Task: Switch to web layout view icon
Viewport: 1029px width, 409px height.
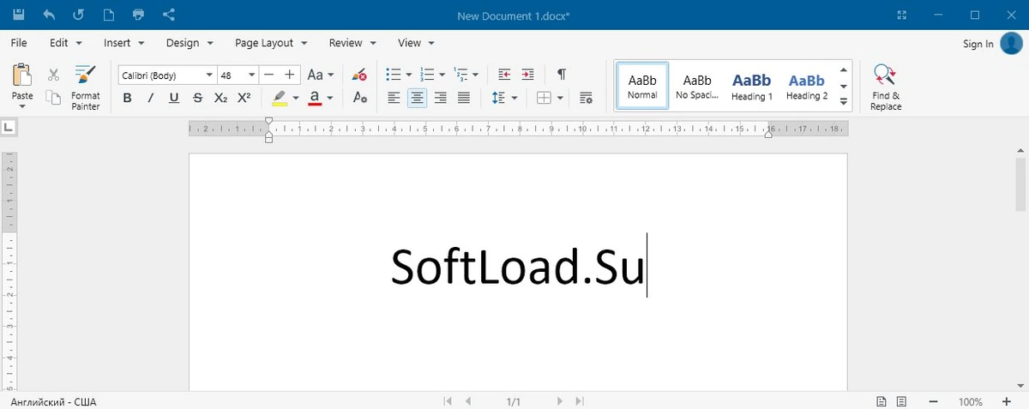Action: pyautogui.click(x=901, y=401)
